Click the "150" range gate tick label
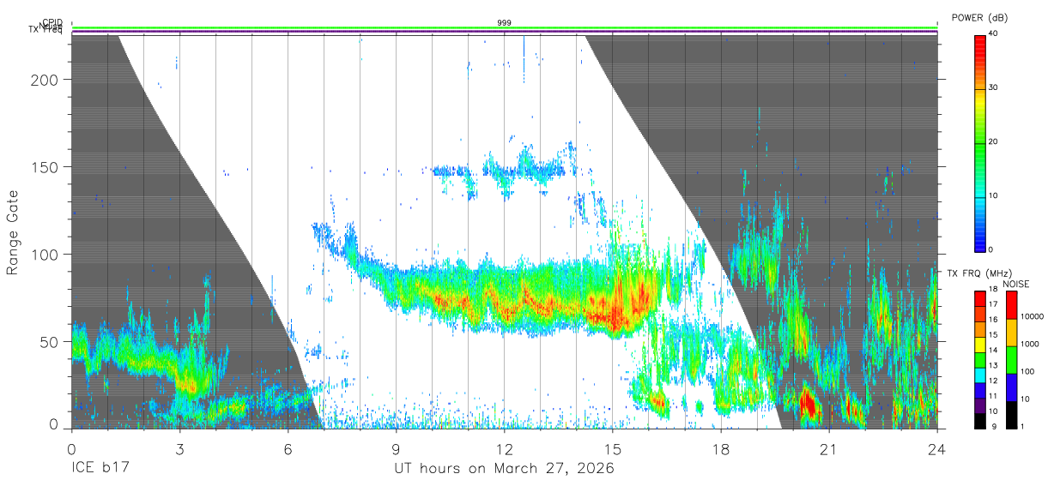 pyautogui.click(x=46, y=166)
